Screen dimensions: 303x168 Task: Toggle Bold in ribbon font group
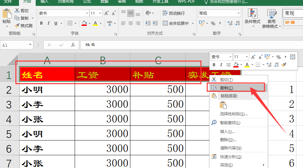click(41, 23)
